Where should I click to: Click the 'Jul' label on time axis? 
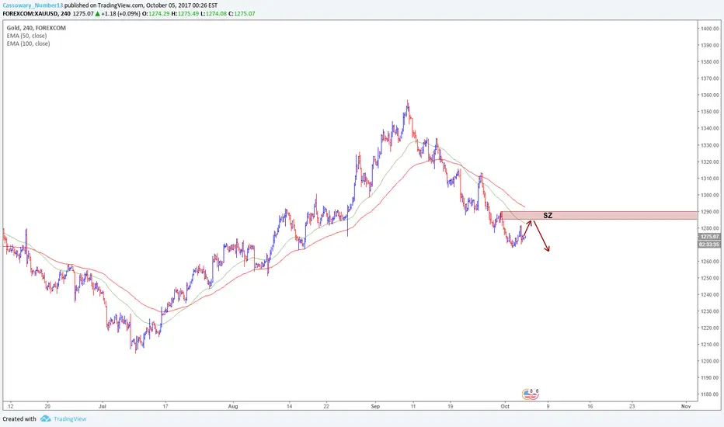(x=103, y=406)
